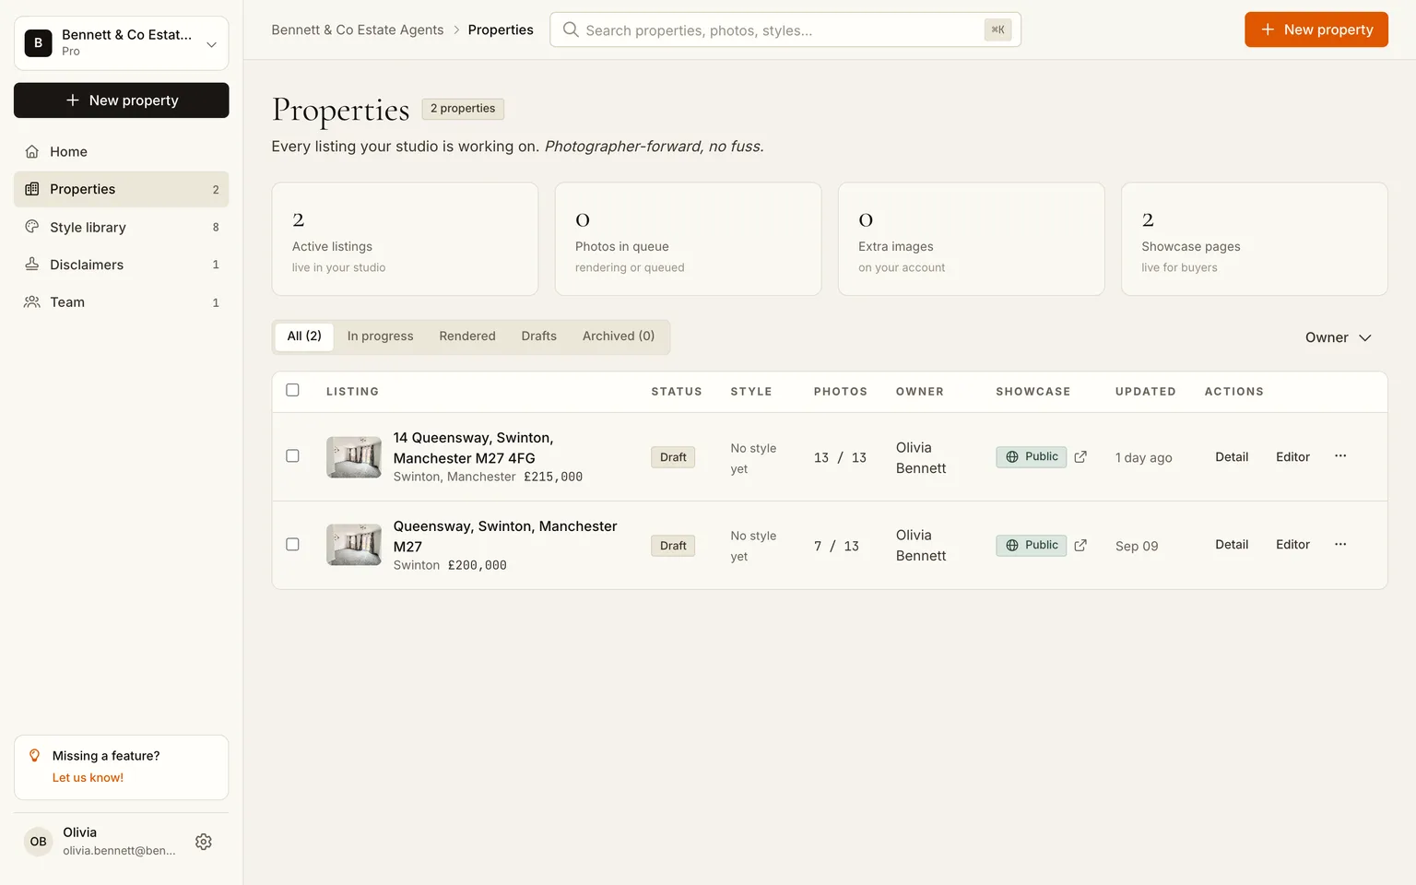
Task: Switch to the Rendered tab
Action: coord(467,336)
